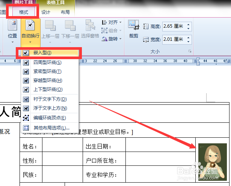
Task: Click the 专业和学历: table cell
Action: (x=104, y=174)
